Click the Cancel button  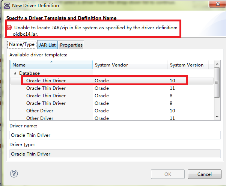click(x=204, y=174)
